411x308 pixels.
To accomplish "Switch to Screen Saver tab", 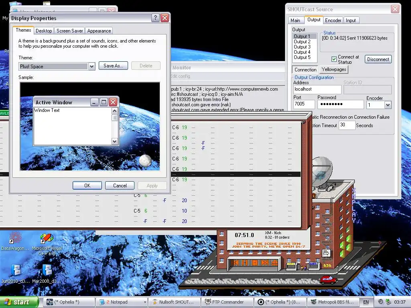I will click(x=70, y=30).
